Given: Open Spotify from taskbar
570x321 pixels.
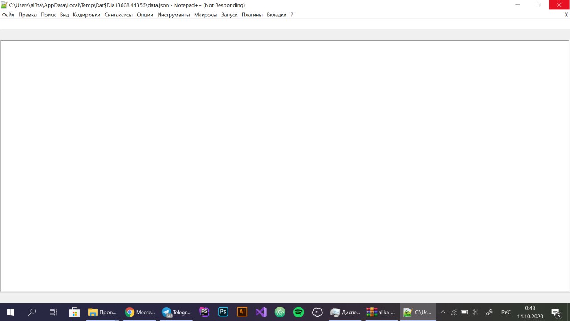Looking at the screenshot, I should pos(298,312).
